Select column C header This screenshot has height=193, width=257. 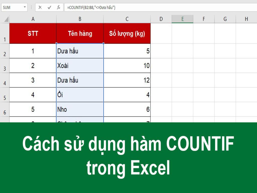(127, 19)
